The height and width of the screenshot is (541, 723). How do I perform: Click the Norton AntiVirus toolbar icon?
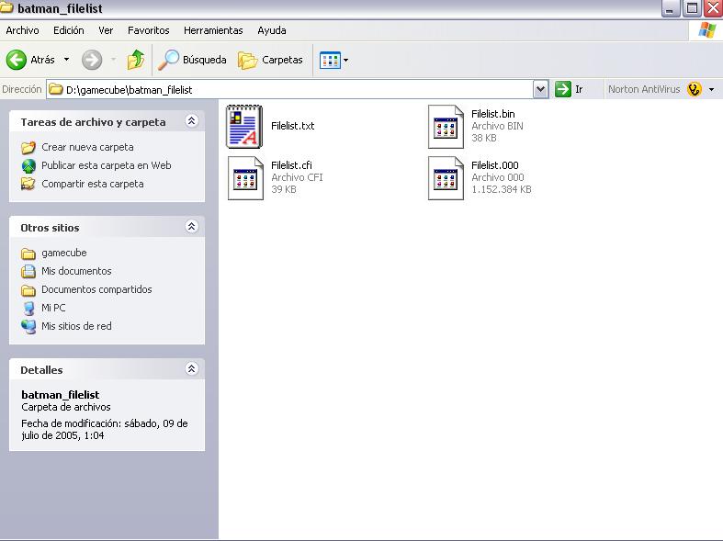click(694, 89)
